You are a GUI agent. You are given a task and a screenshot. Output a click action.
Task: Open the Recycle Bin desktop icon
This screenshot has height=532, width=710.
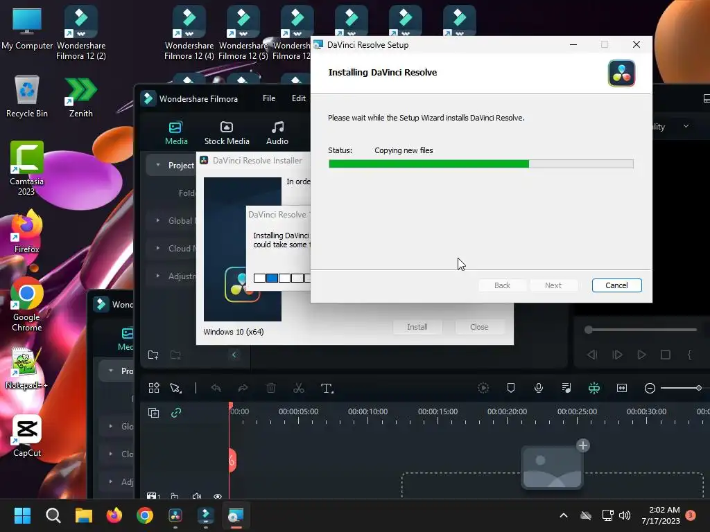point(27,96)
